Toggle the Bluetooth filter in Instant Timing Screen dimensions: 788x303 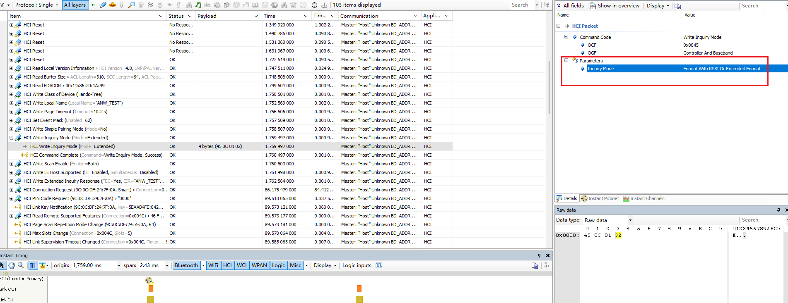click(186, 265)
